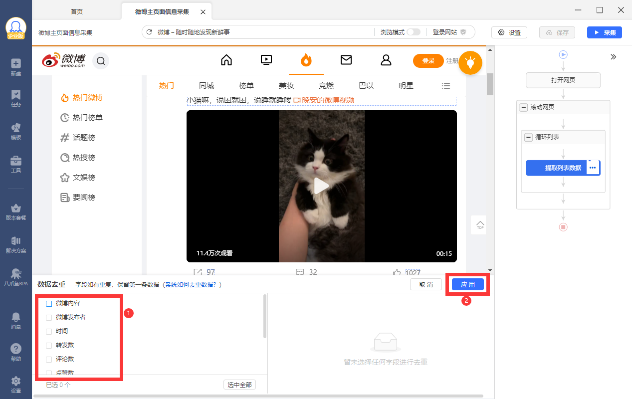Select the 榜单 Weibo tab

click(246, 86)
